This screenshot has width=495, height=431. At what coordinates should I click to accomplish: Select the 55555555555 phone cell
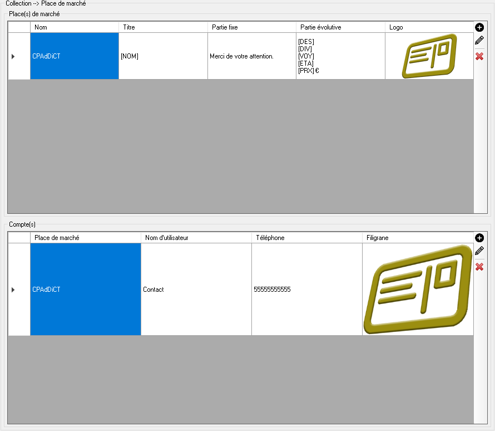pos(307,290)
